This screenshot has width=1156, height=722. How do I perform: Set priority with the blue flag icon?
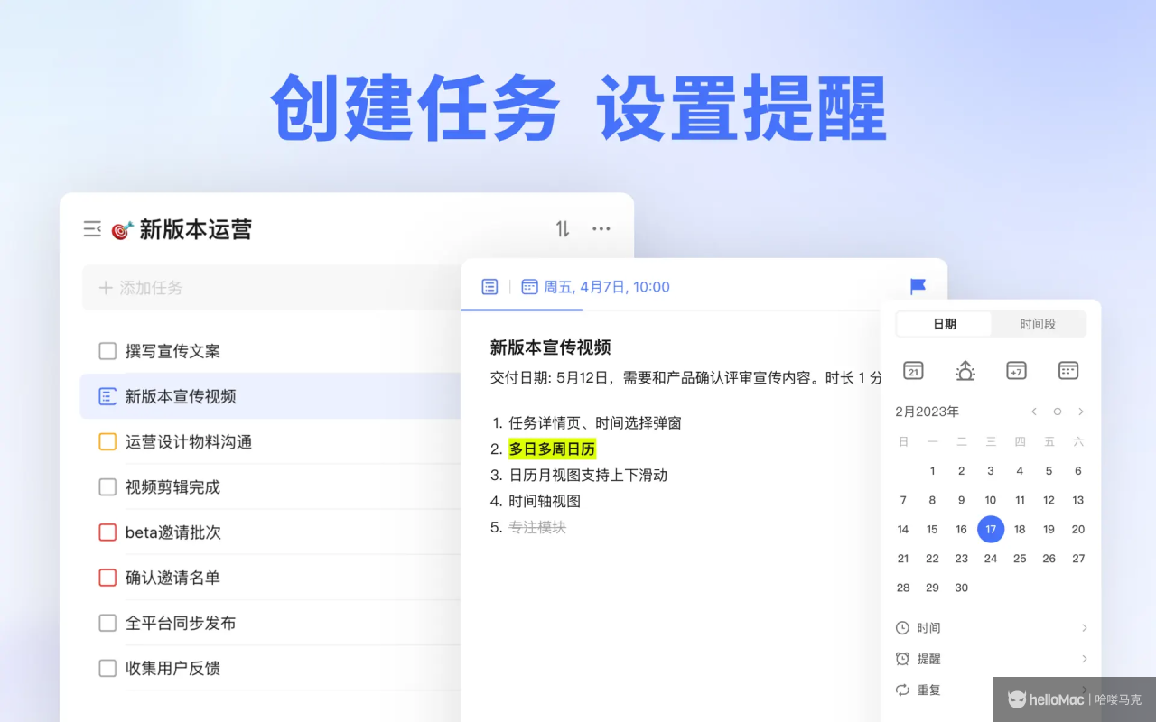click(x=918, y=287)
